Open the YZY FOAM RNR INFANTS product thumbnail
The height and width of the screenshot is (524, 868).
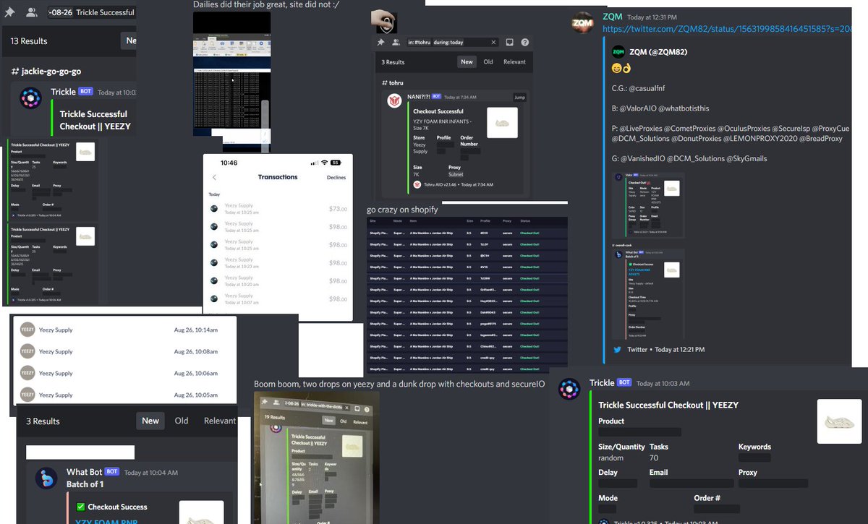pos(502,123)
